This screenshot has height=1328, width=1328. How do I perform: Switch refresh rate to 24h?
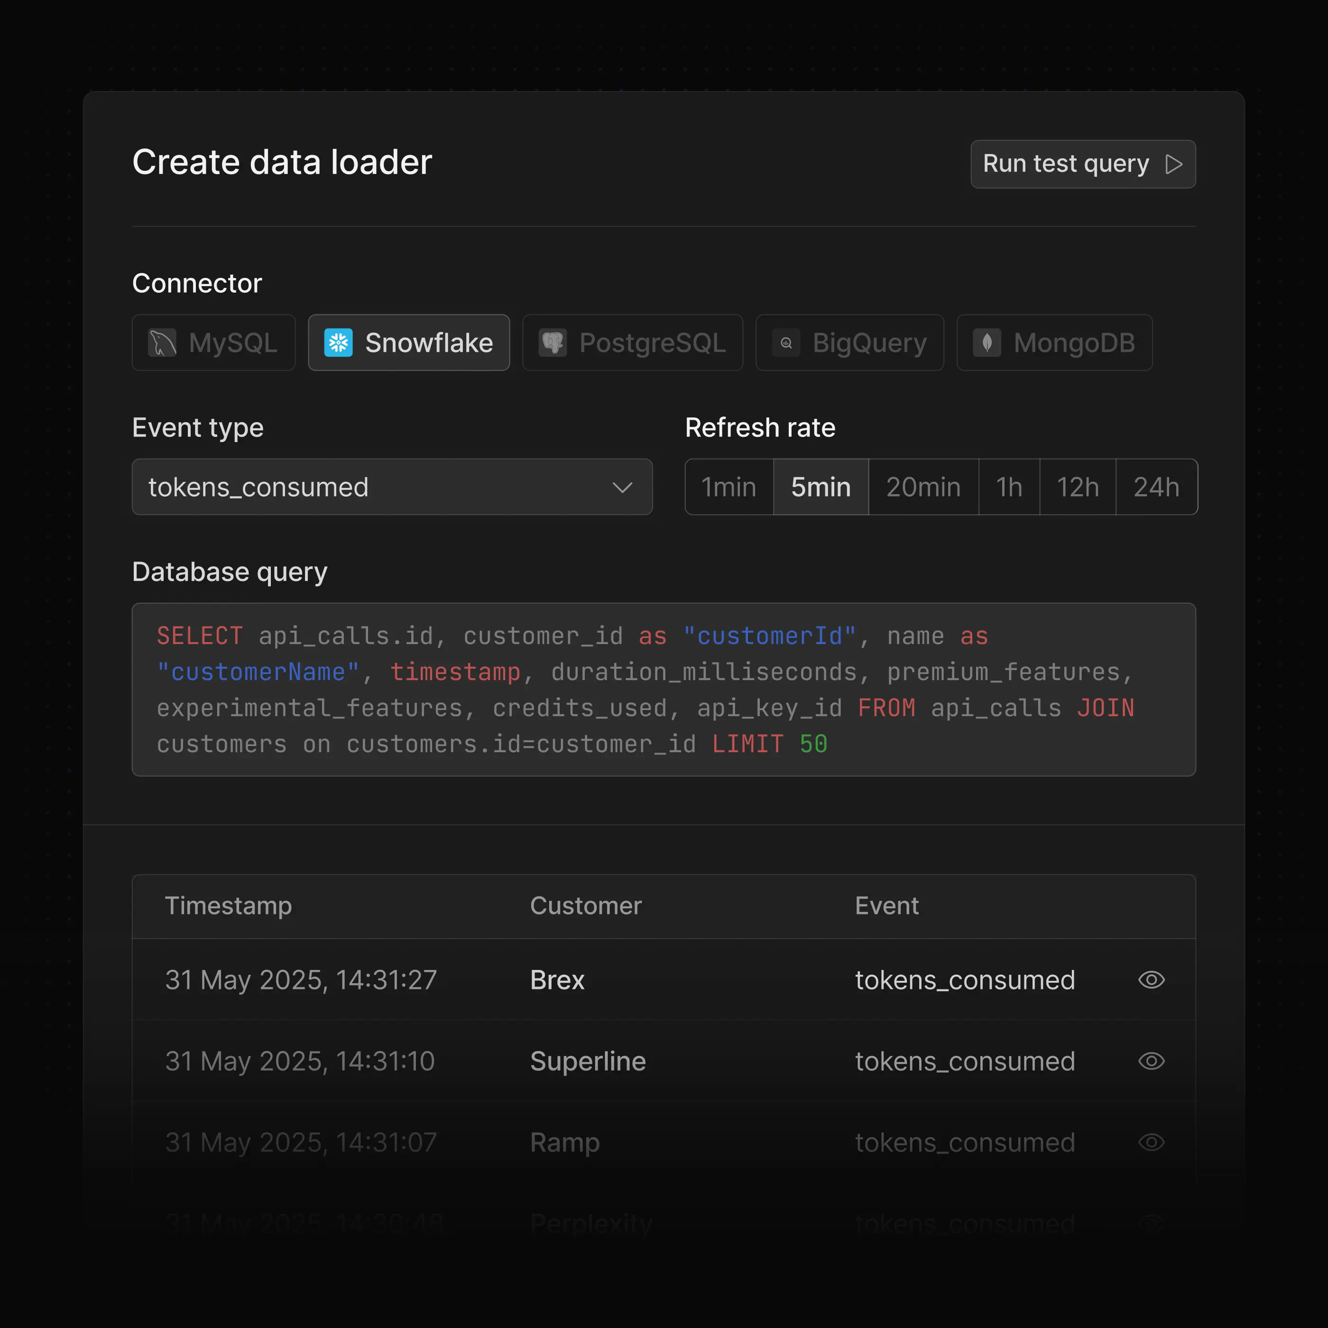[1156, 487]
